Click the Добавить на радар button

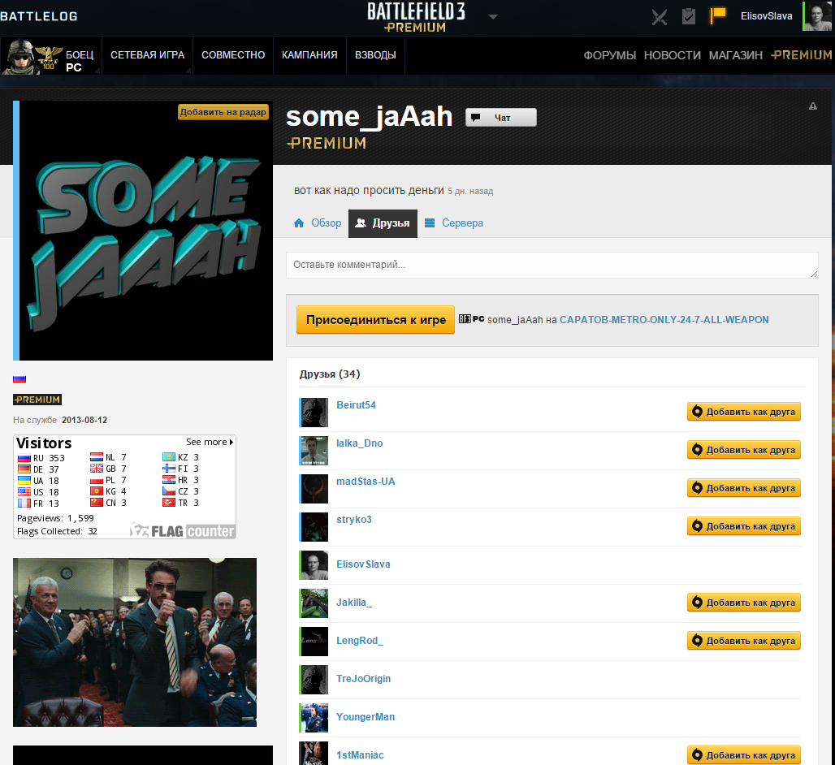(223, 112)
